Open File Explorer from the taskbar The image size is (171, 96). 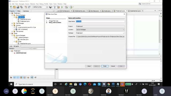(x=71, y=84)
